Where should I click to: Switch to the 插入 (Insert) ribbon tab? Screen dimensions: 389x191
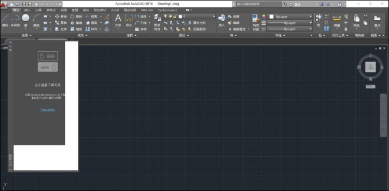(27, 10)
